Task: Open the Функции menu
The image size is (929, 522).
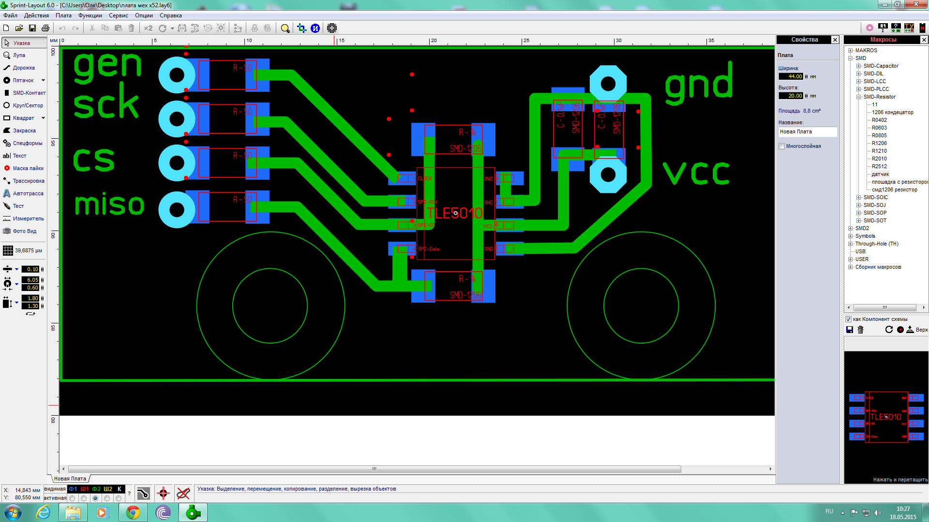Action: coord(90,15)
